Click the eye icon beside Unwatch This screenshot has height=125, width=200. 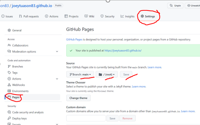click(x=189, y=6)
